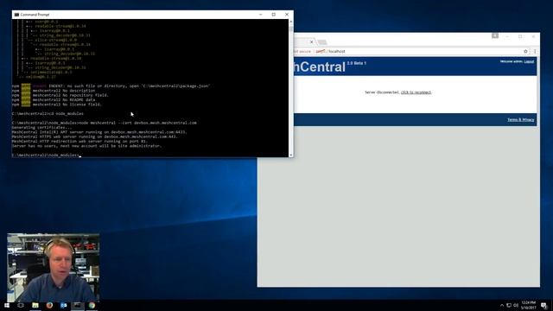Click the Command Prompt title bar icon
Screen dimensions: 553x311
(x=16, y=15)
